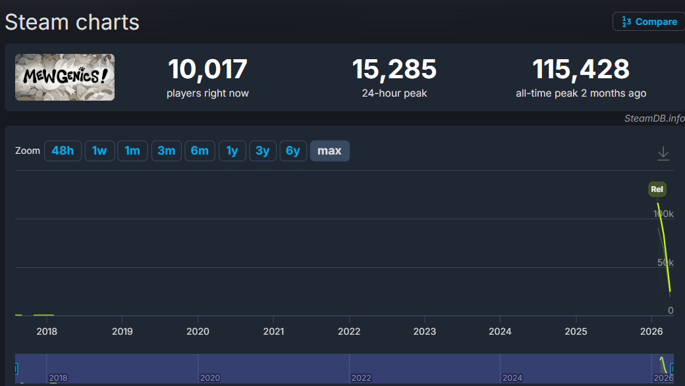
Task: Click the Rel release marker on chart
Action: 657,189
